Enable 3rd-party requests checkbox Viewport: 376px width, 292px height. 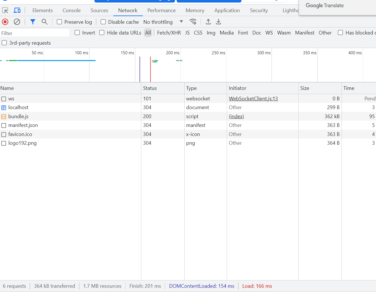click(x=4, y=43)
